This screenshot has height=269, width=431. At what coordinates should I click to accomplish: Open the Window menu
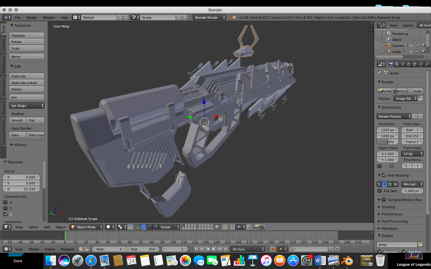[48, 18]
